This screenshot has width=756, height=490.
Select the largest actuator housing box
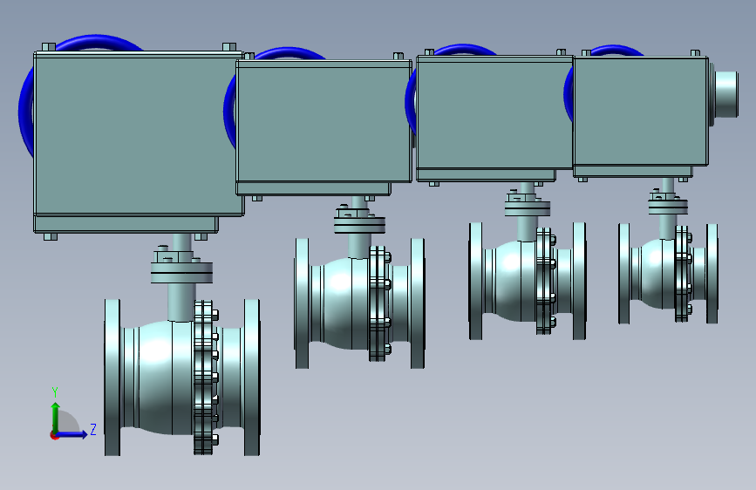click(139, 134)
